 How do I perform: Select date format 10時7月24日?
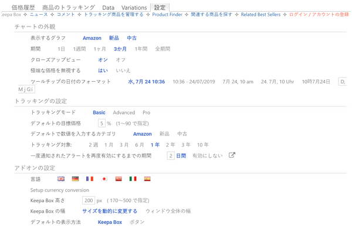[x=316, y=82]
